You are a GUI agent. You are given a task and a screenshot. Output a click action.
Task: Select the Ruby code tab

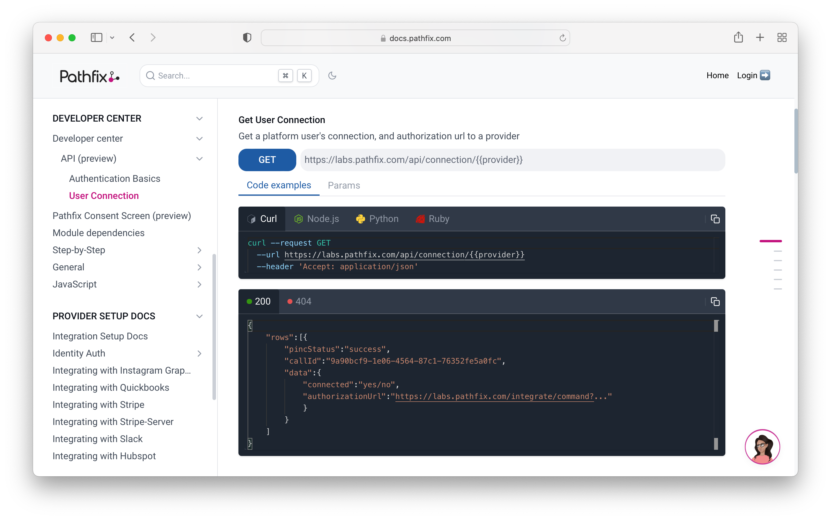click(x=432, y=219)
